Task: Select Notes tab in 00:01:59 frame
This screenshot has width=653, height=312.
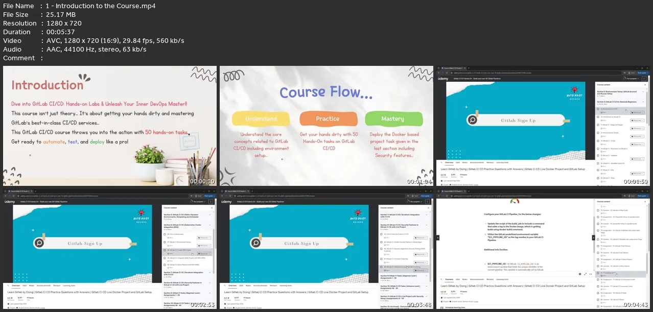Action: click(x=465, y=162)
